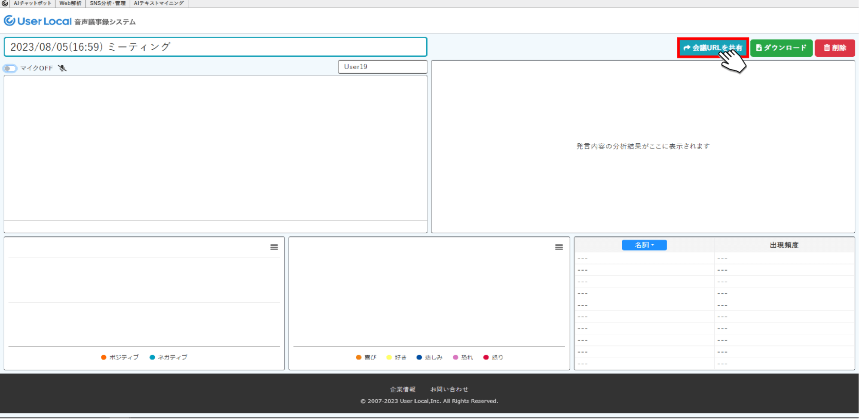Toggle the 好き legend item
859x419 pixels.
pos(396,357)
